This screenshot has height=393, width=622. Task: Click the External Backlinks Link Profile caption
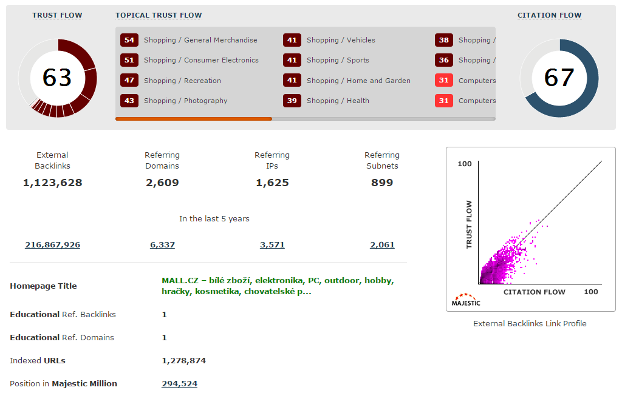click(530, 324)
